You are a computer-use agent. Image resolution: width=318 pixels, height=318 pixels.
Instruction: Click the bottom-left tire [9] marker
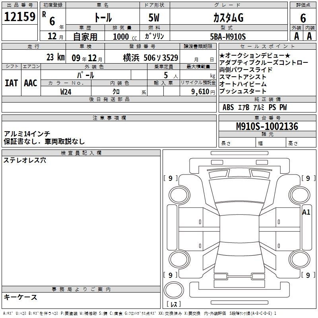[x=171, y=275]
